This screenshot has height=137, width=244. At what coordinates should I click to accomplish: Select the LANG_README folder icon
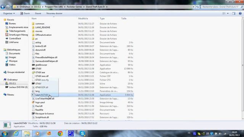pos(33,27)
